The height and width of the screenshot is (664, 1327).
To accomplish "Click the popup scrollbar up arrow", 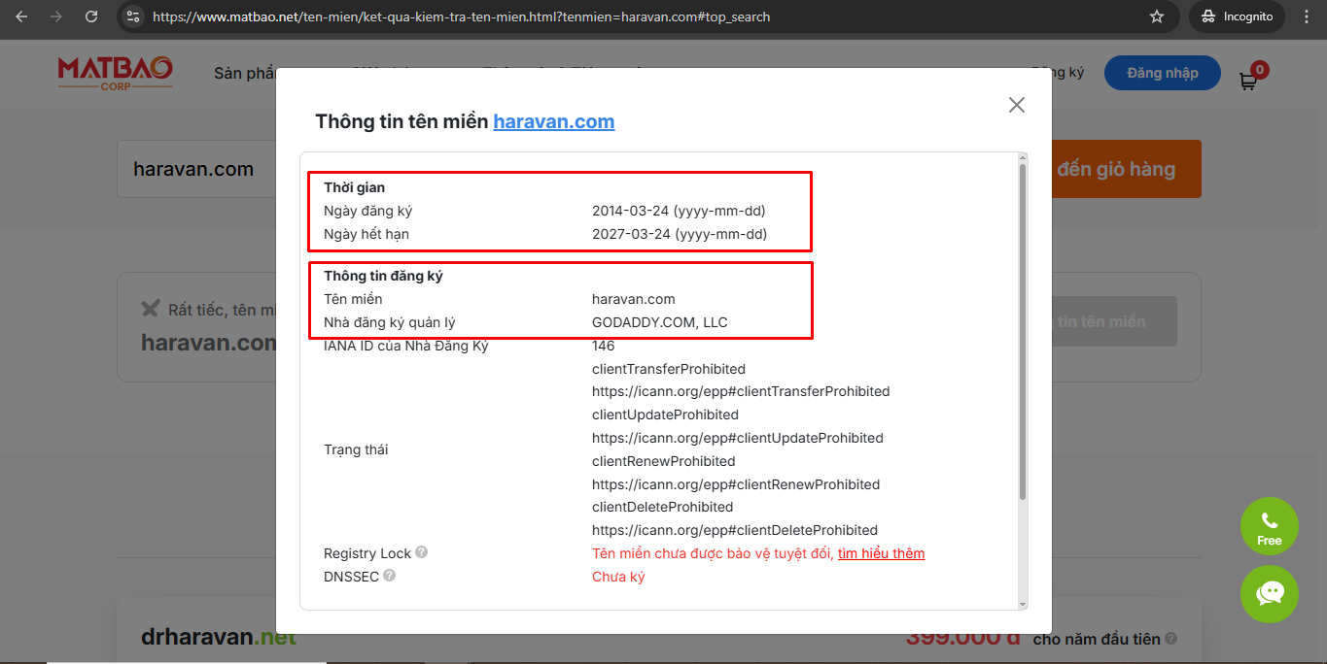I will pyautogui.click(x=1022, y=157).
